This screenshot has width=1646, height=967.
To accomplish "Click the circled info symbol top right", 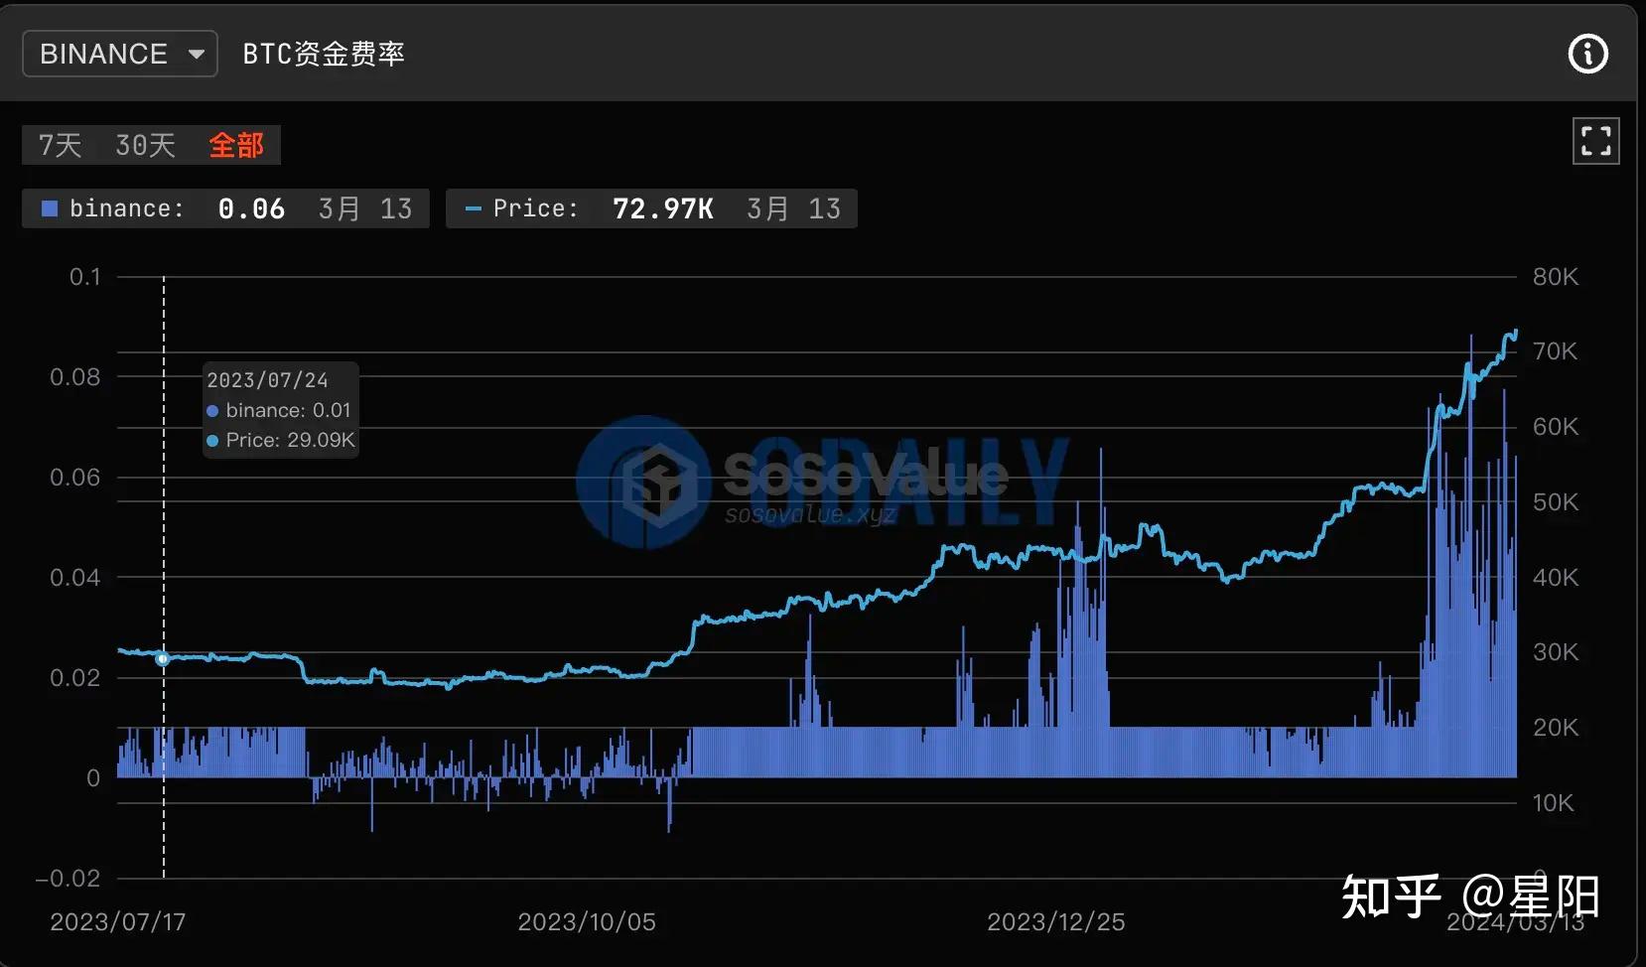I will pos(1587,54).
